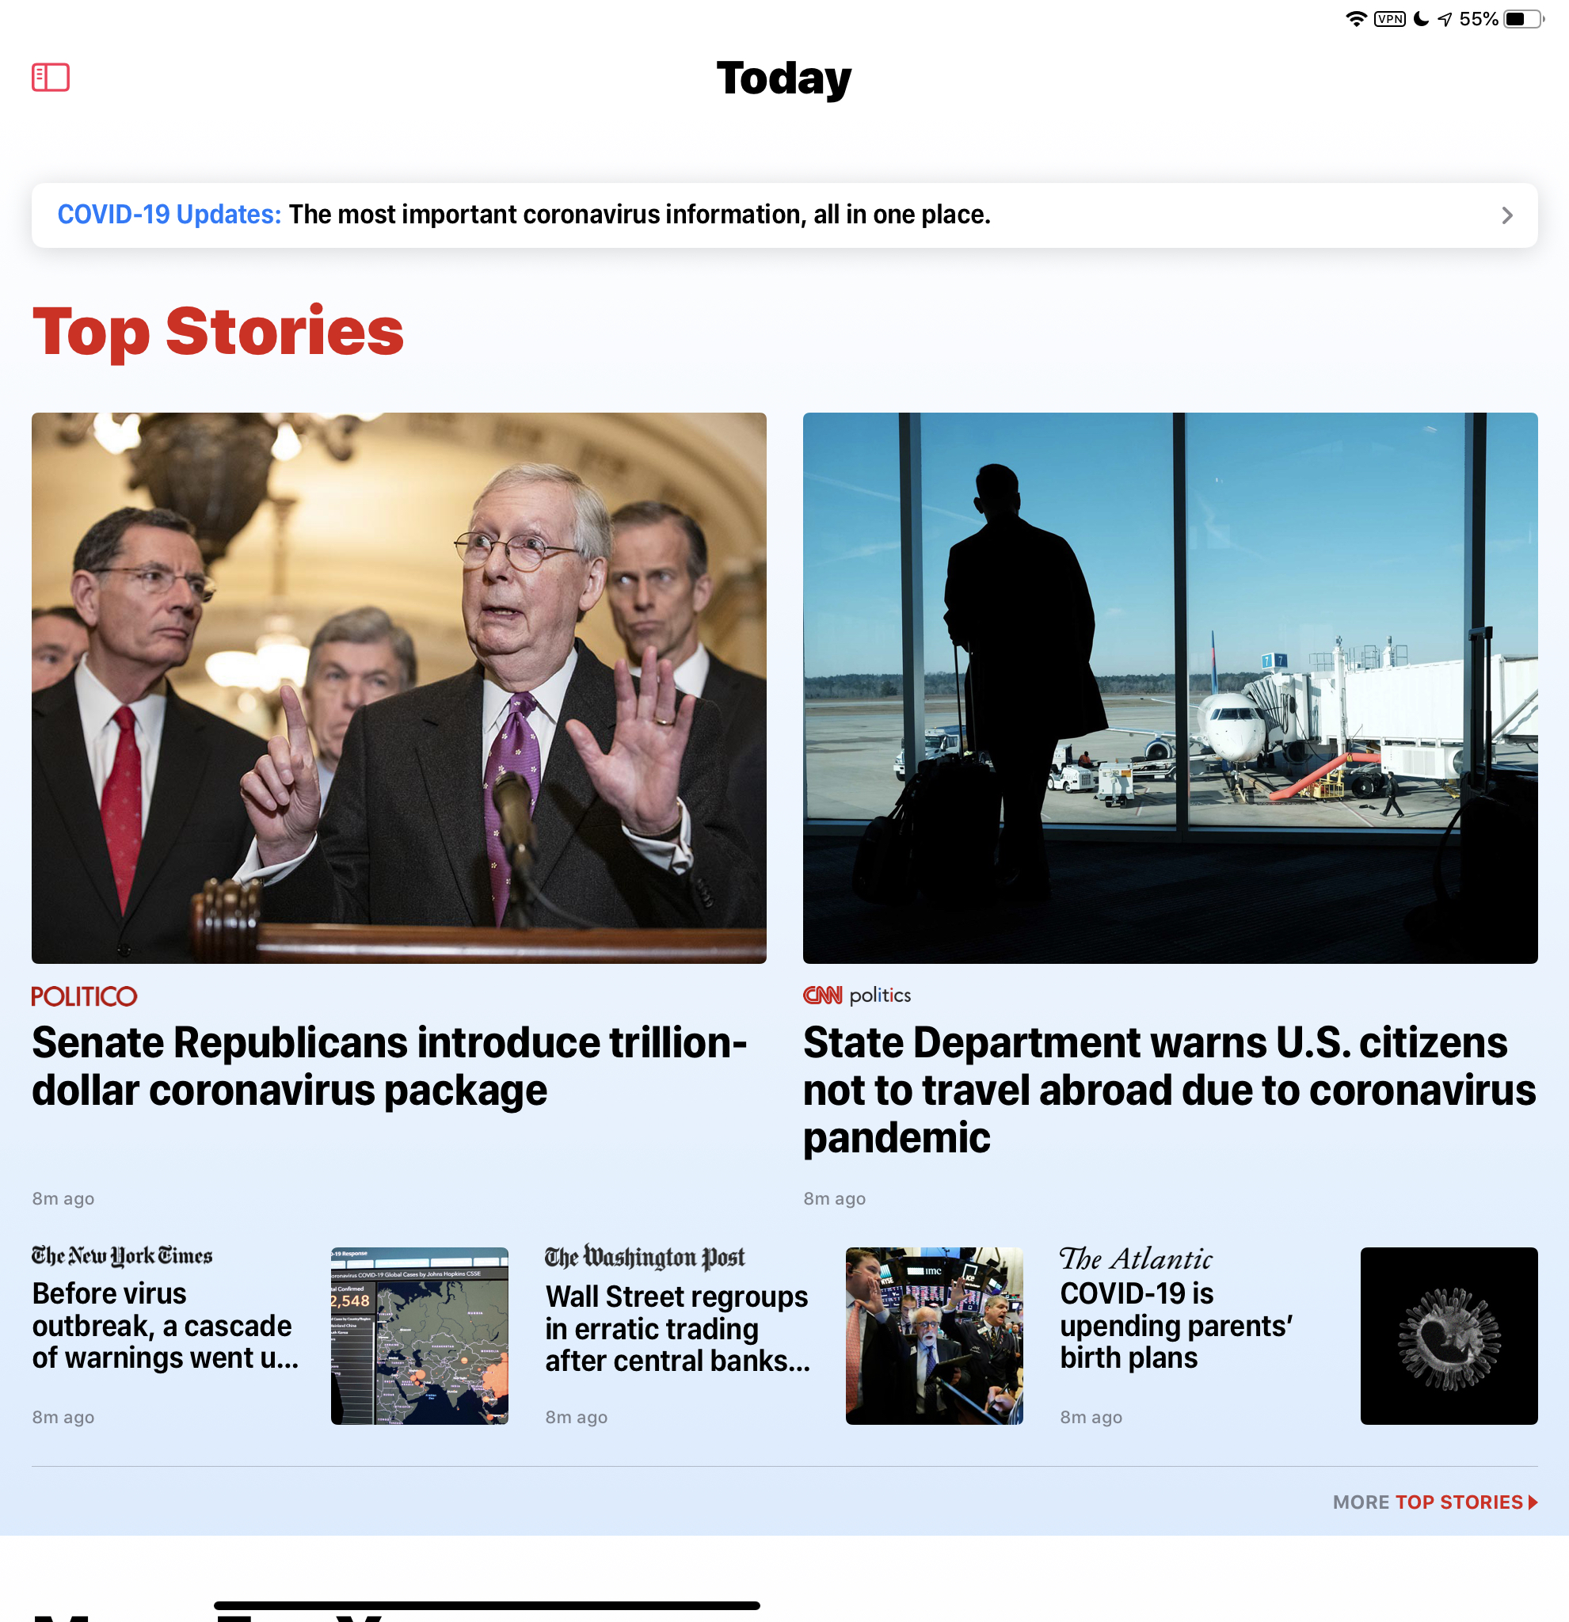Expand More Top Stories red arrow
This screenshot has width=1569, height=1622.
(x=1533, y=1502)
